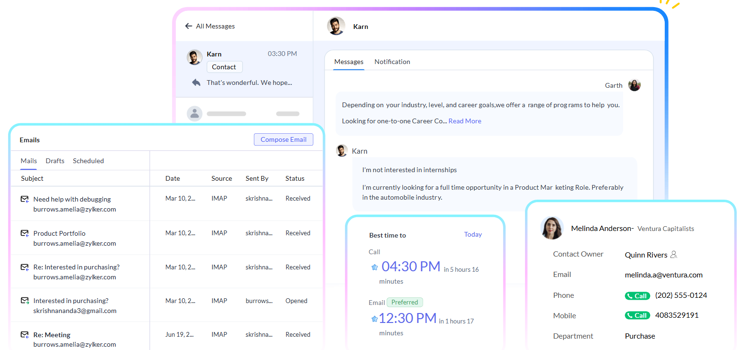Open the Product Portfolio email
This screenshot has width=742, height=350.
59,233
